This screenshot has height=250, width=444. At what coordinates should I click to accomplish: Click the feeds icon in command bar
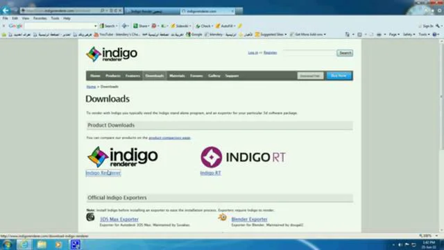pos(359,35)
